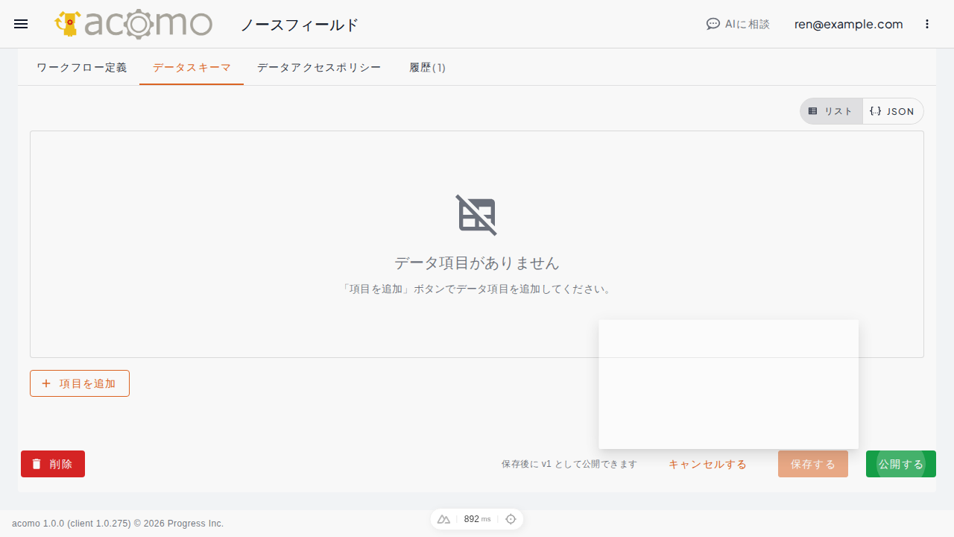Switch to JSON view
Image resolution: width=954 pixels, height=537 pixels.
[x=893, y=111]
